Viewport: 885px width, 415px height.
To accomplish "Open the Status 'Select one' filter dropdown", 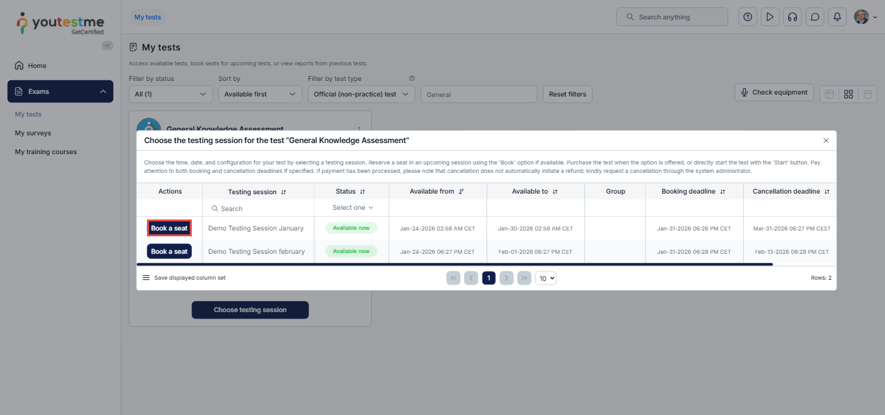I will coord(352,208).
